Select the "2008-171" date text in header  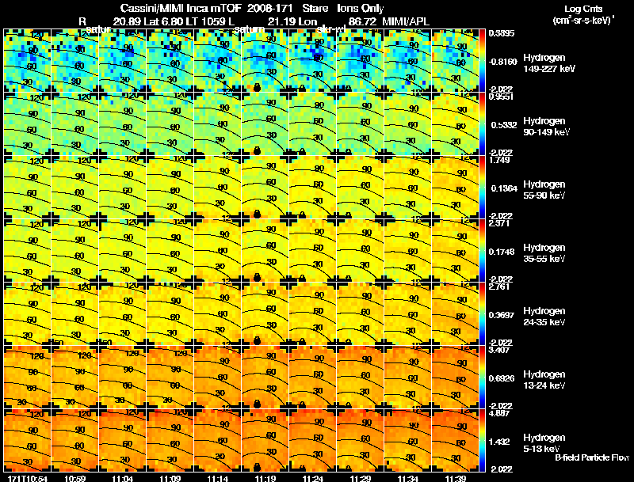[269, 9]
